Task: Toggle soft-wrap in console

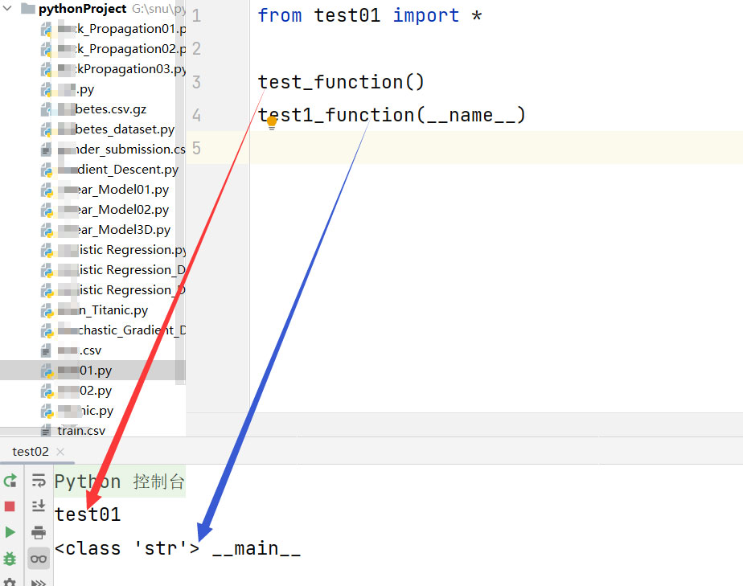Action: (x=39, y=481)
